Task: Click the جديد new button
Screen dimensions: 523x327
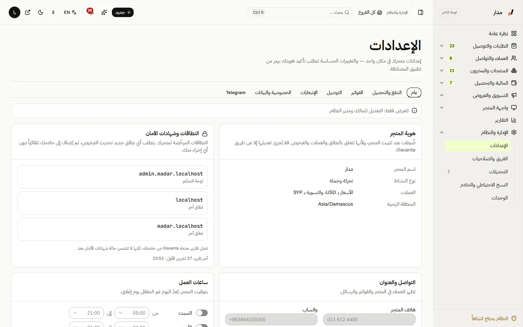Action: tap(123, 12)
